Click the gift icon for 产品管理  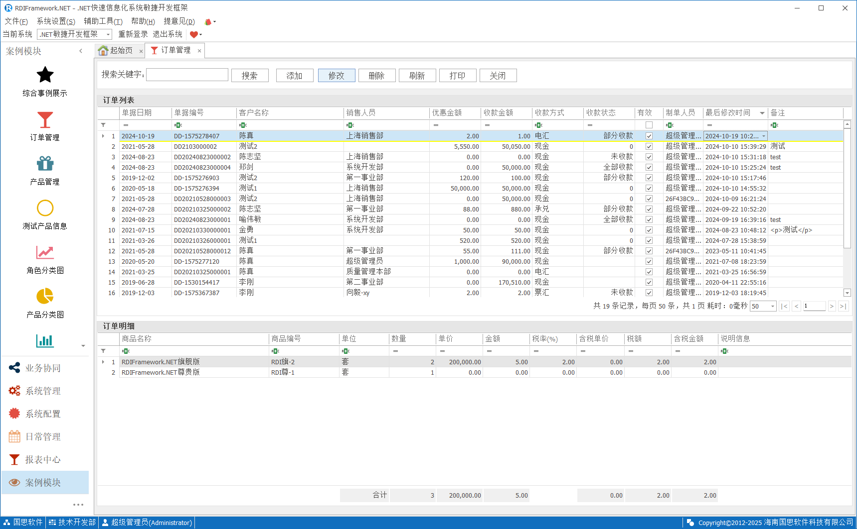coord(45,164)
